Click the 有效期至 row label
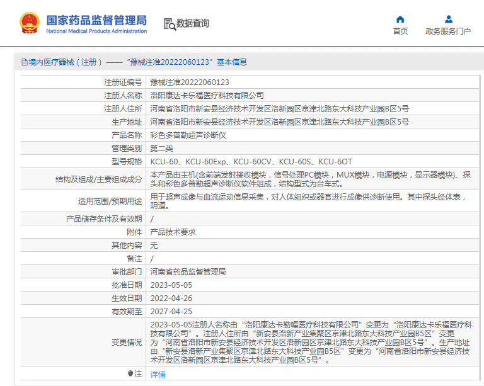 (x=127, y=312)
